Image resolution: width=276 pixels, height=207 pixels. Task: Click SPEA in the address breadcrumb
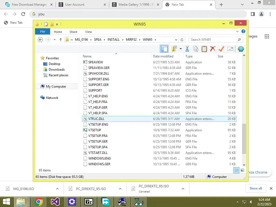click(x=98, y=40)
